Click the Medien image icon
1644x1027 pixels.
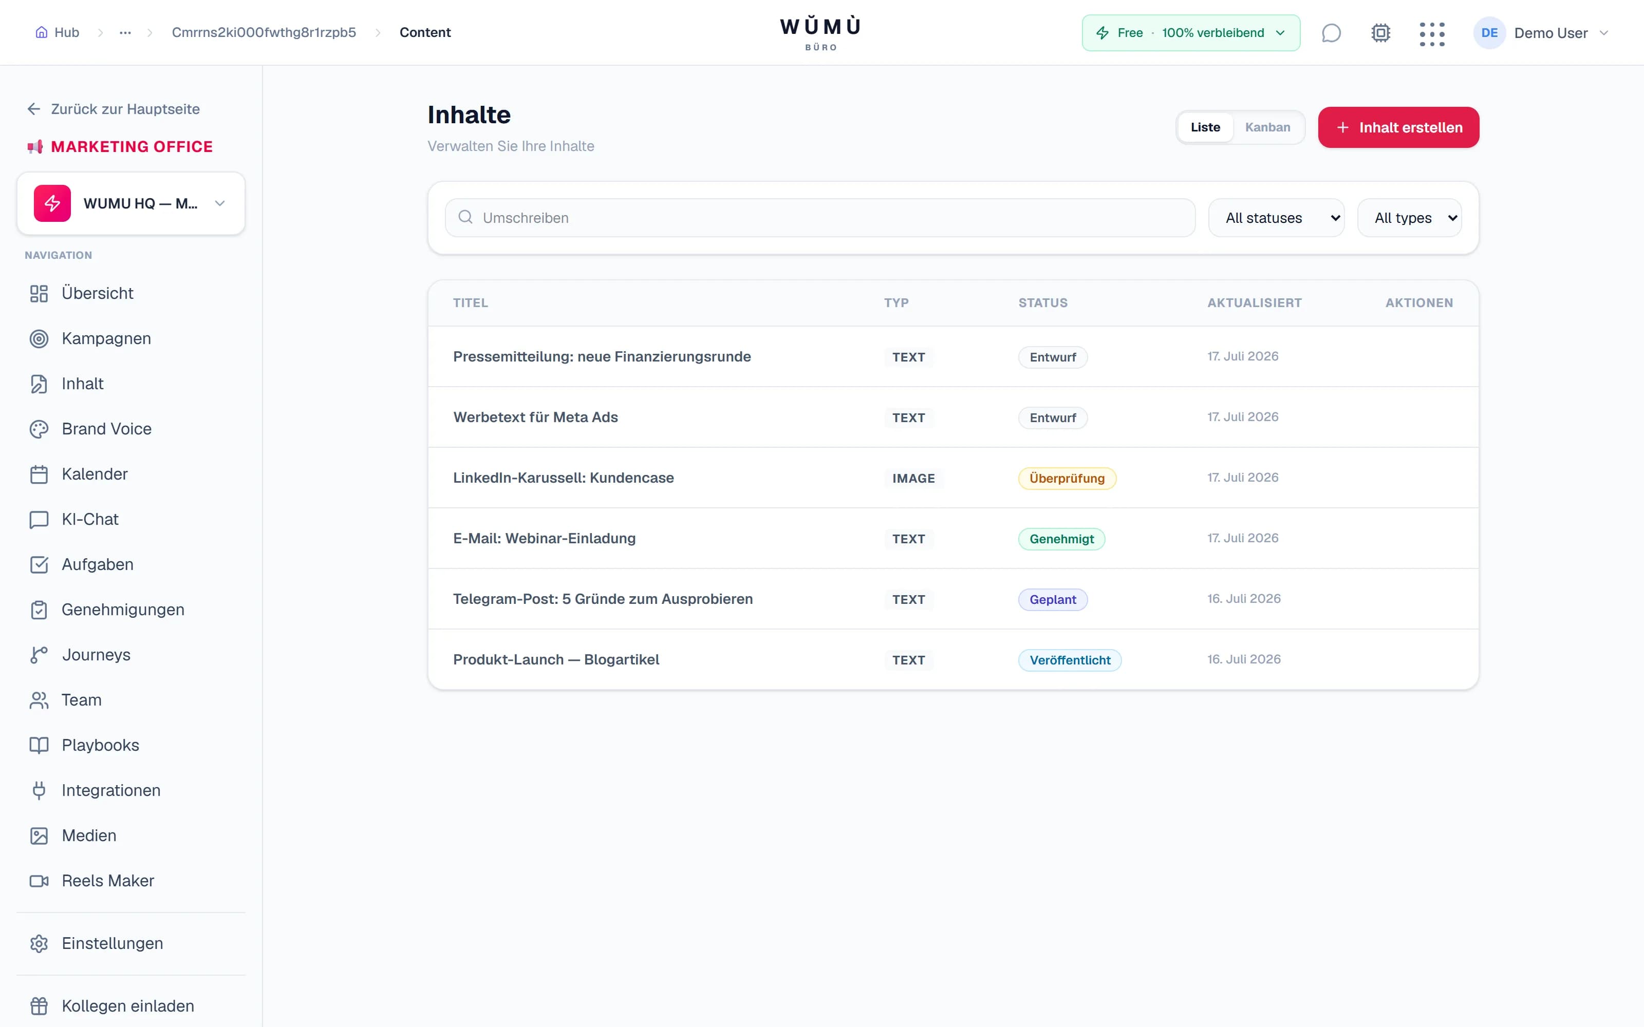(x=39, y=835)
